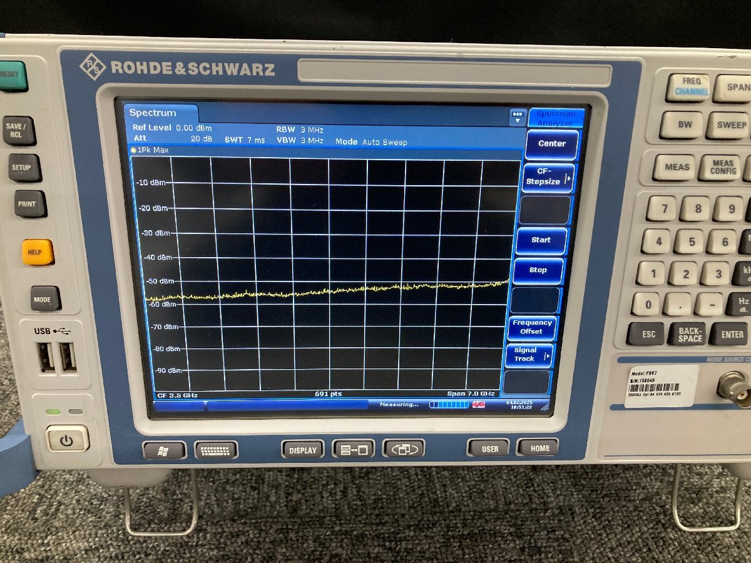Toggle split/maximized view with the window-layout key
751x563 pixels.
pyautogui.click(x=354, y=449)
